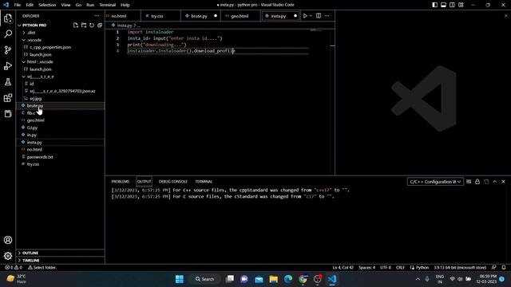
Task: Click Select folder in status bar
Action: point(42,268)
